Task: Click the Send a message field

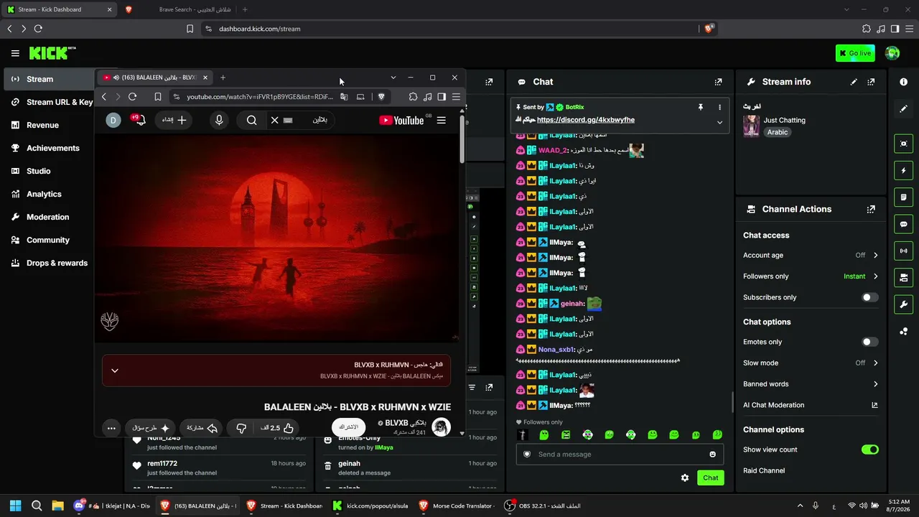Action: (621, 454)
